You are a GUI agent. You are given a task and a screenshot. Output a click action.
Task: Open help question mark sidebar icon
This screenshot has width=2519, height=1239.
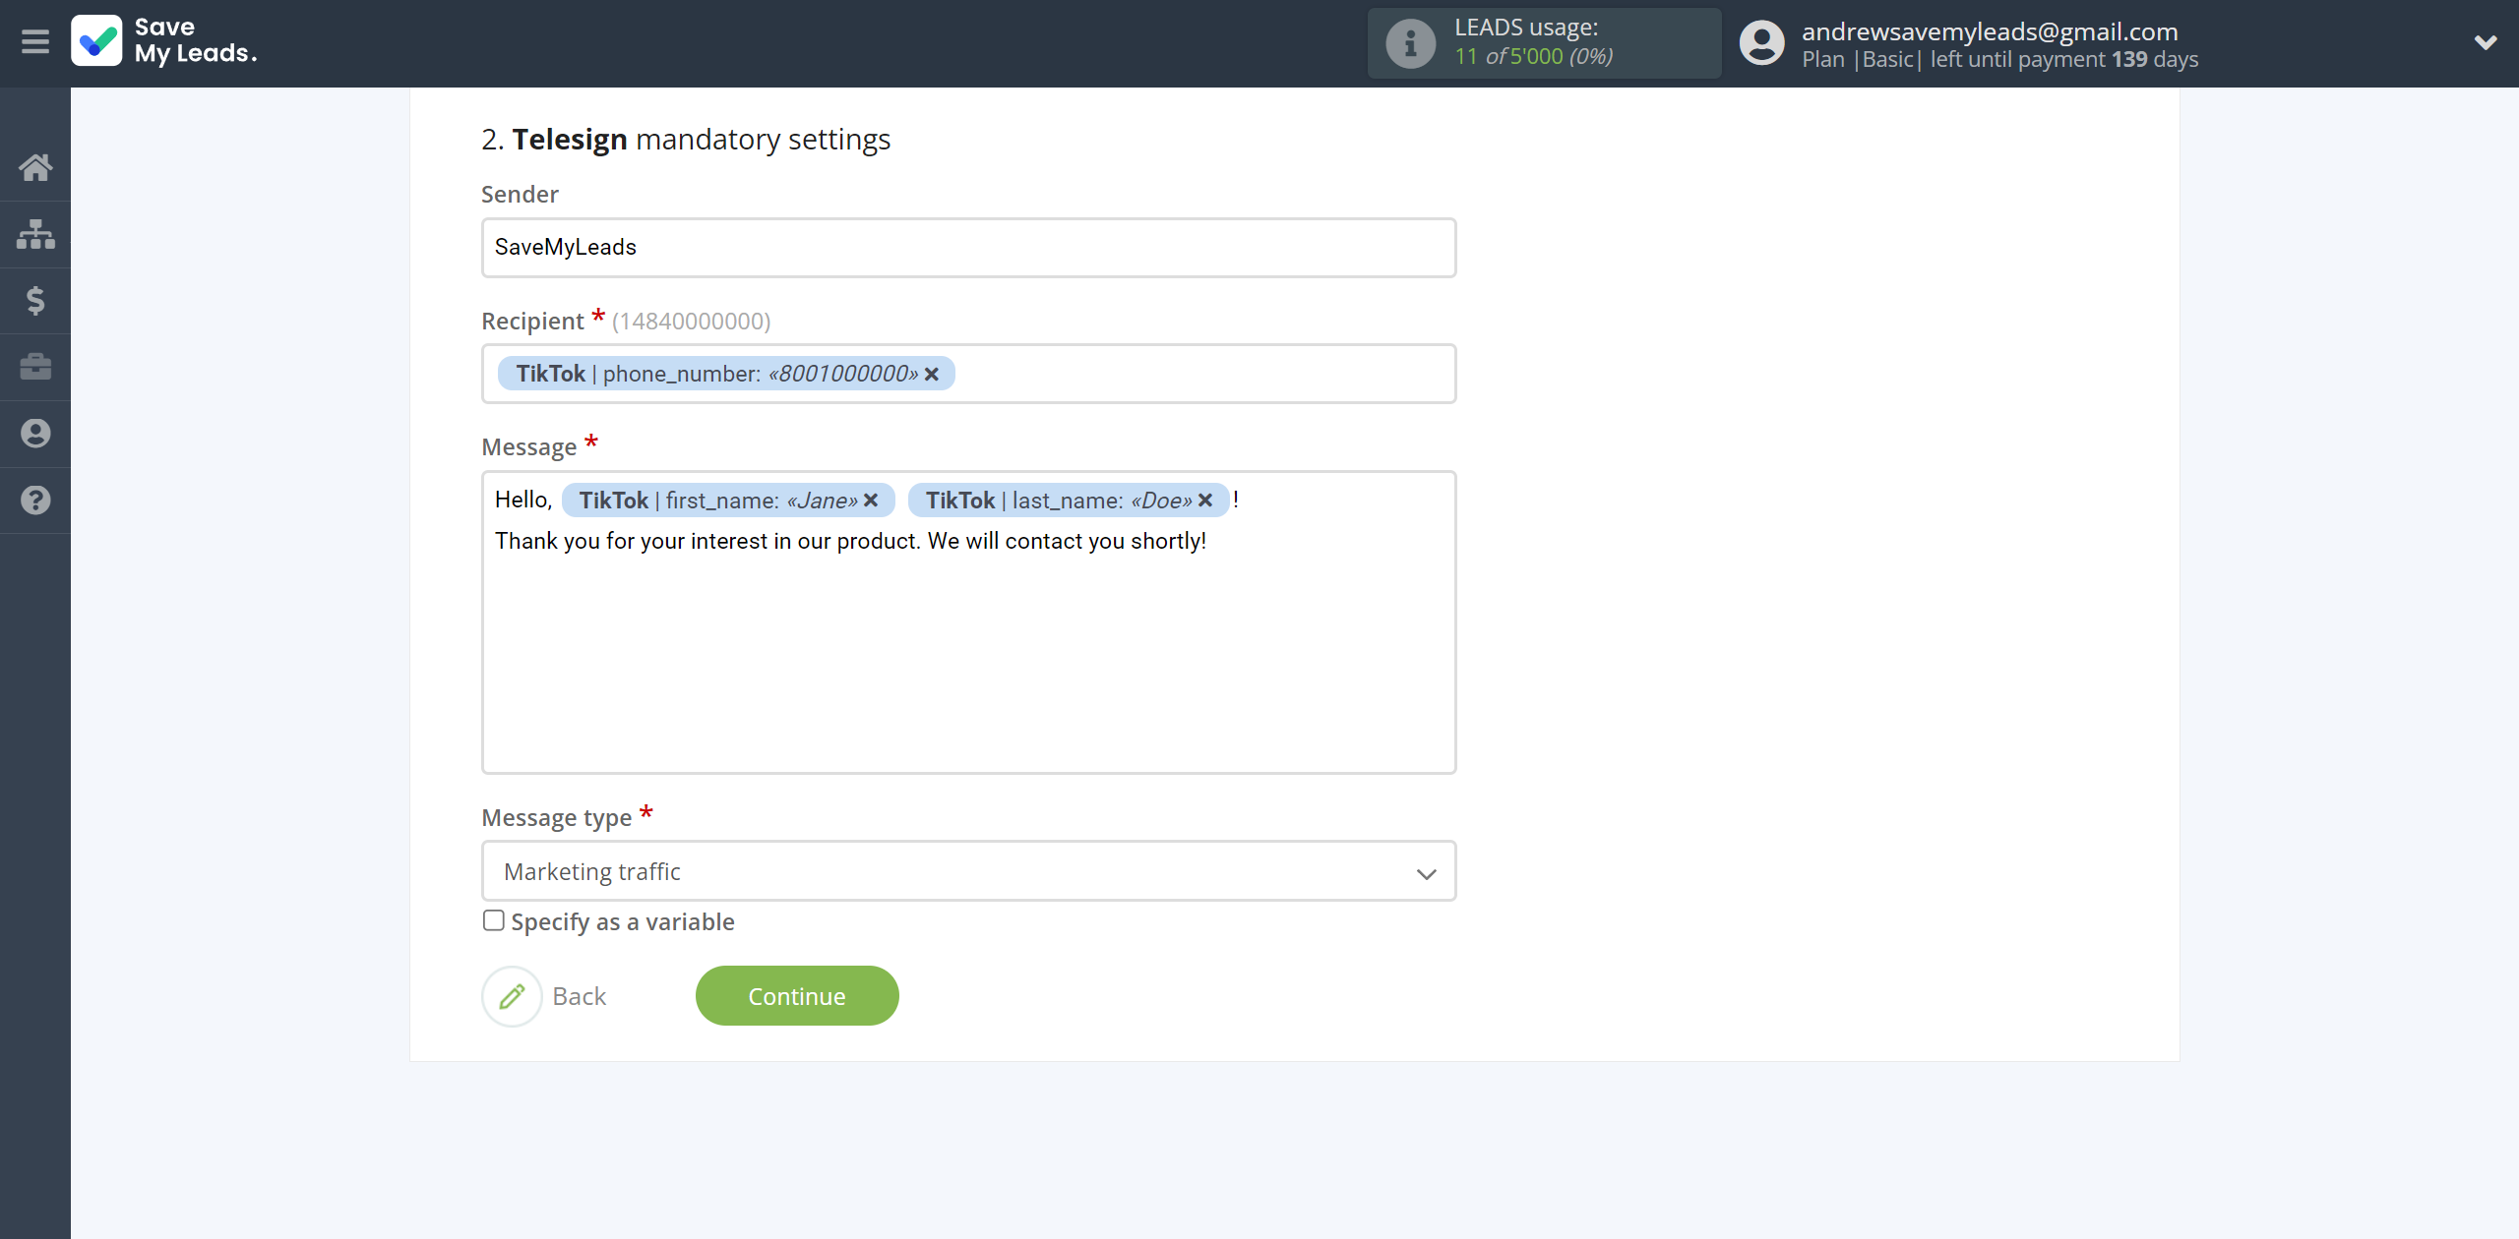click(35, 501)
